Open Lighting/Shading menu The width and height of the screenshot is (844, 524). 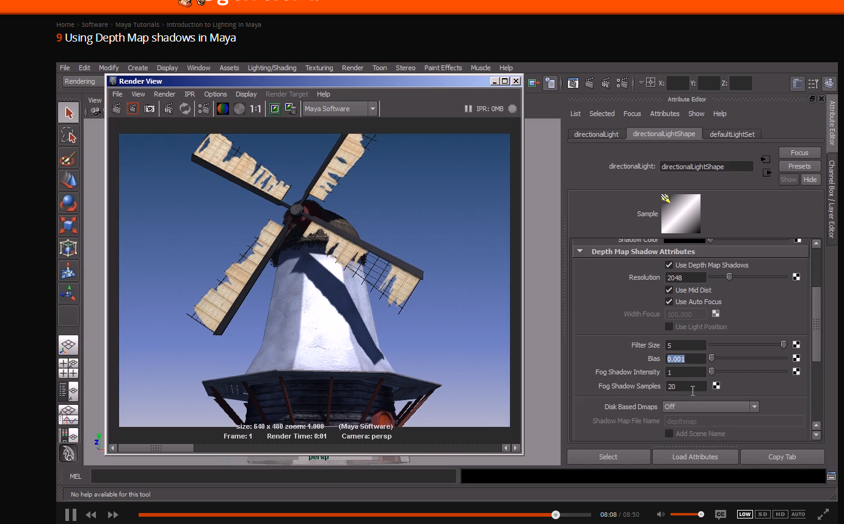point(272,68)
